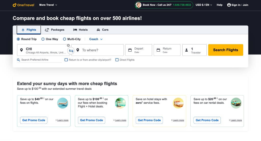Check Return to or from another city/airport
Viewport: 261px width, 141px height.
[x=66, y=60]
